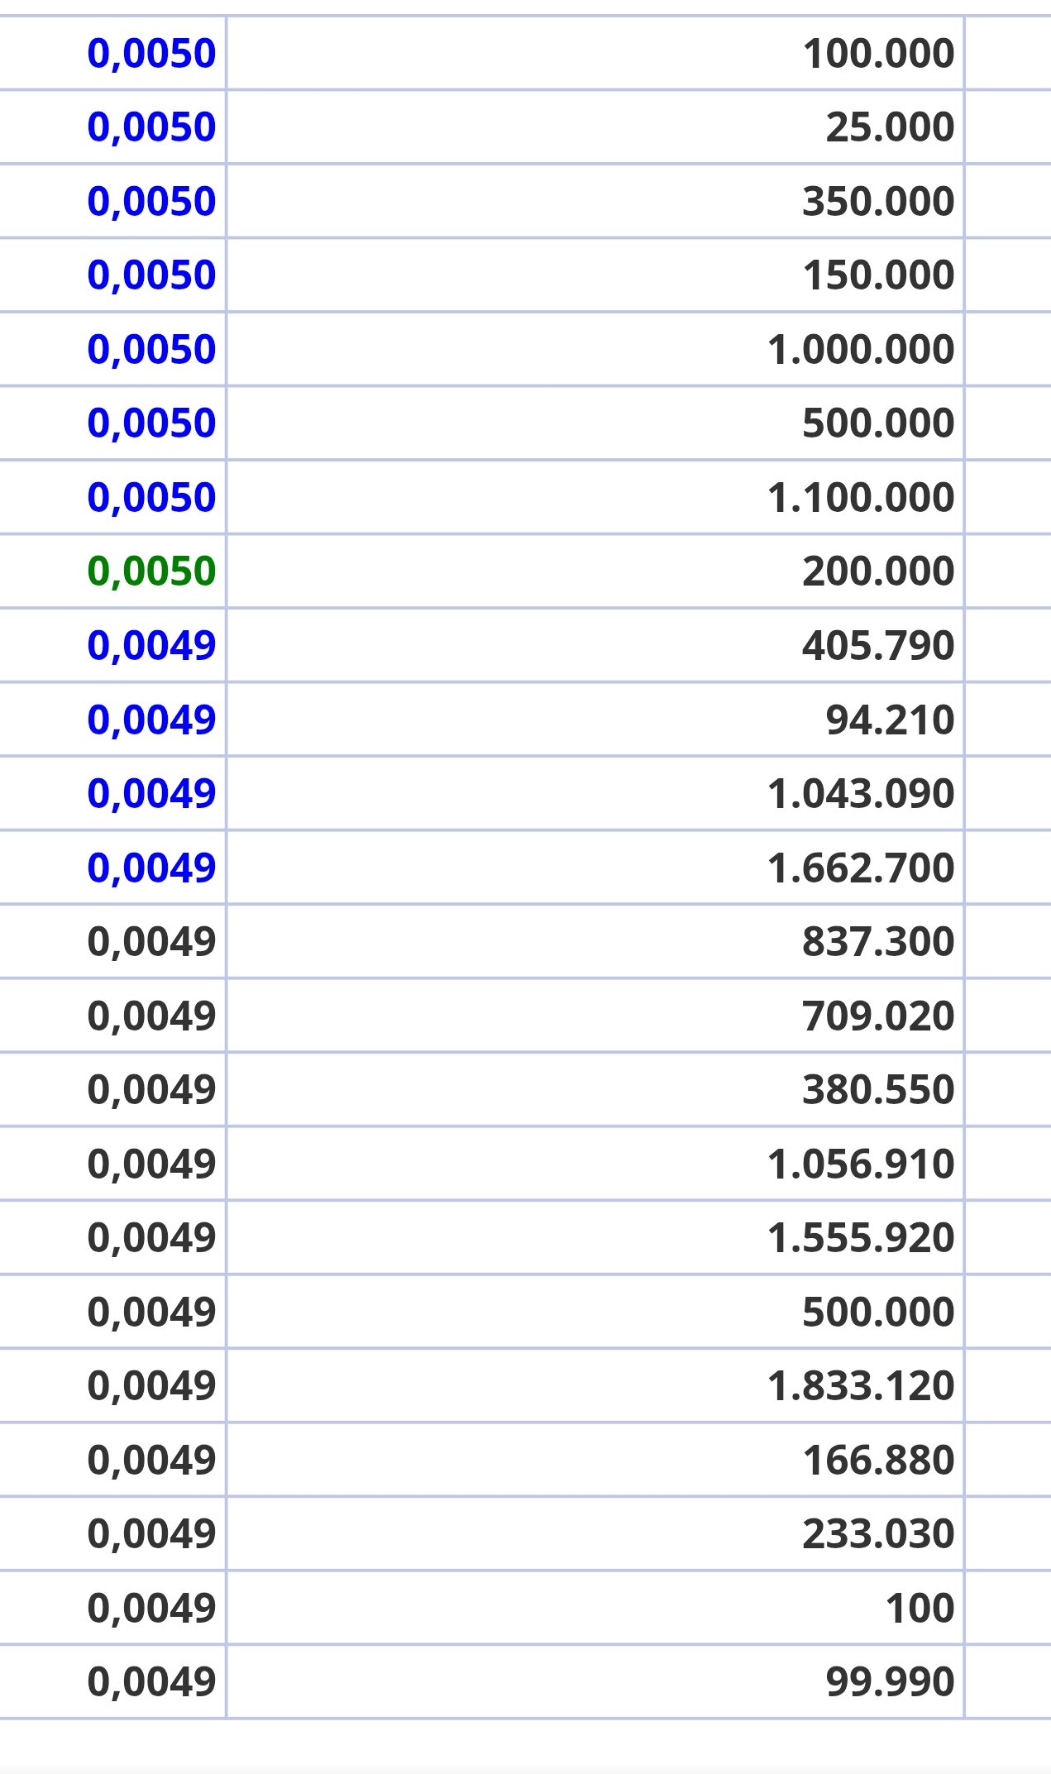Viewport: 1051px width, 1774px height.
Task: Click the 1.100.000 quantity cell
Action: point(595,497)
